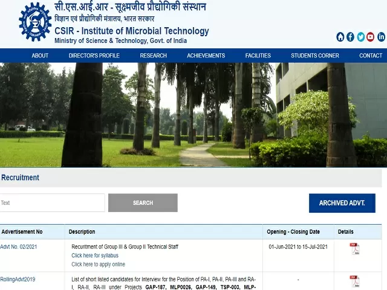Open the RollingAdvt2019 link
This screenshot has width=387, height=290.
(x=18, y=279)
